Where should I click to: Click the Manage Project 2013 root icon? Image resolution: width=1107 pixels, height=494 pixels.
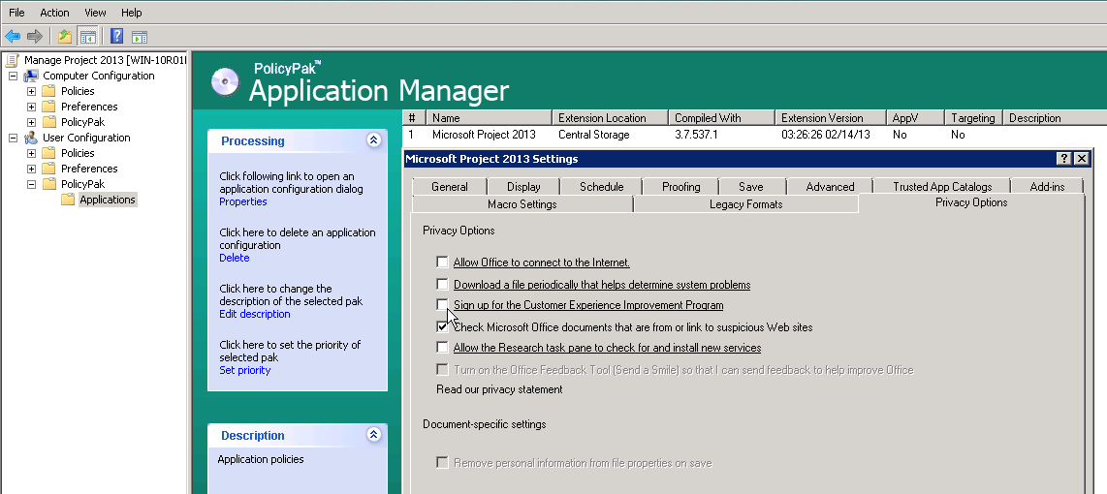pos(13,60)
